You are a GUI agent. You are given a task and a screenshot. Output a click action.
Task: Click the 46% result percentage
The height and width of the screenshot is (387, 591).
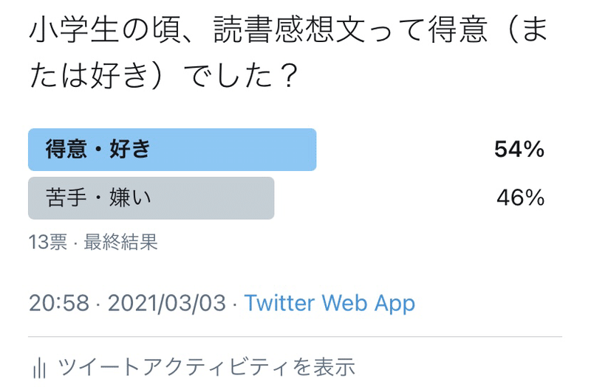tap(521, 198)
